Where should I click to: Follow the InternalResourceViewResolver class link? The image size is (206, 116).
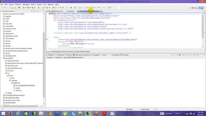(x=100, y=39)
